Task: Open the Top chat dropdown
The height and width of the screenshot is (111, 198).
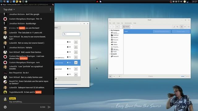Action: (9, 10)
